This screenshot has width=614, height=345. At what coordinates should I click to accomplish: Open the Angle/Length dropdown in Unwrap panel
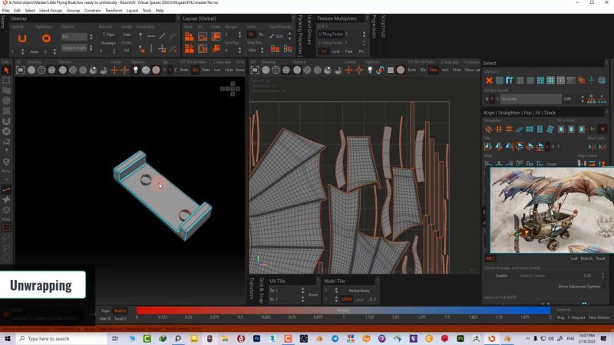point(74,48)
